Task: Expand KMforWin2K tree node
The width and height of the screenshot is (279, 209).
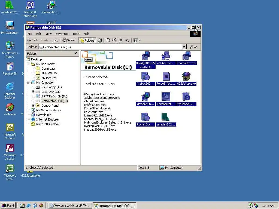Action: [x=33, y=73]
